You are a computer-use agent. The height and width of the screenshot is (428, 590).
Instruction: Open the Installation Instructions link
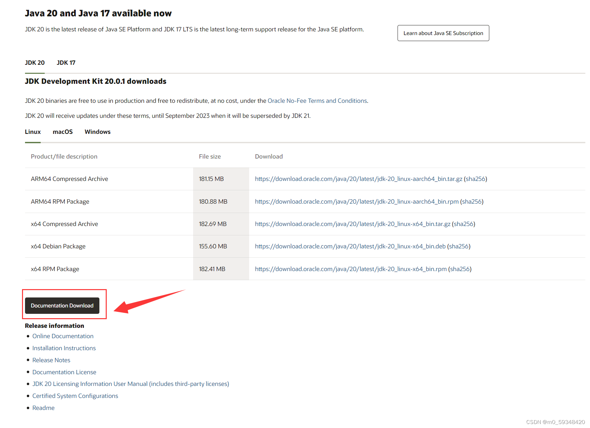(x=64, y=348)
